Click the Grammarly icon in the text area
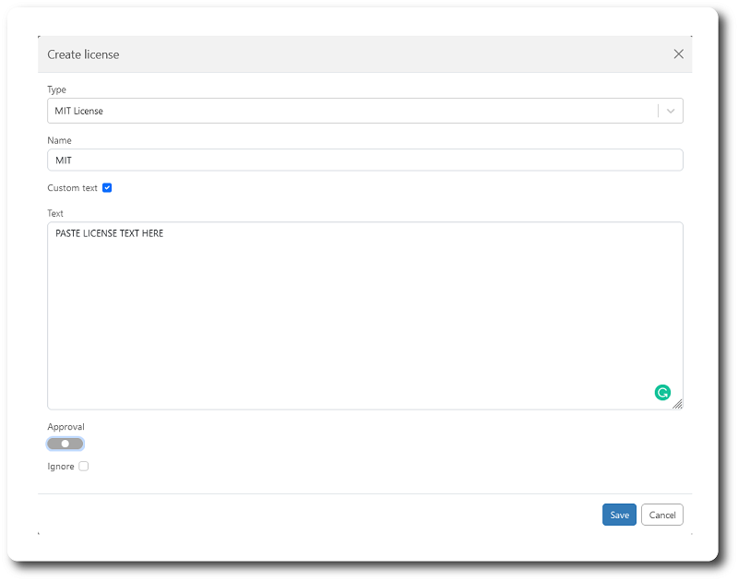 [662, 392]
